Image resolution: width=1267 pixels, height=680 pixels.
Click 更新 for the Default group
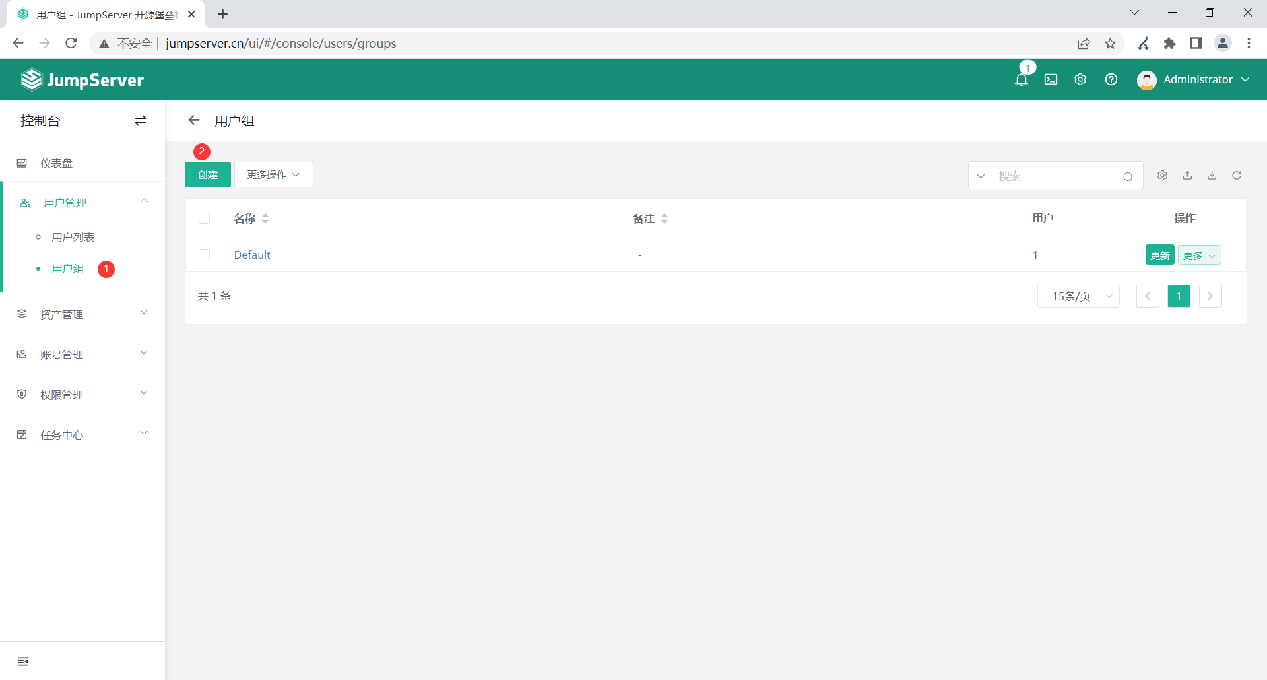coord(1160,255)
